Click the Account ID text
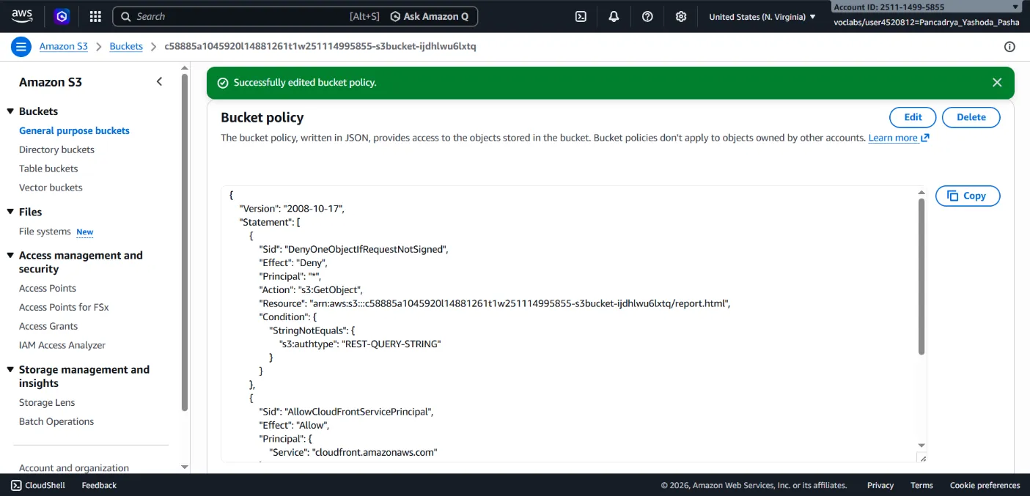 coord(889,7)
